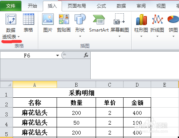Select row 5 header

7,132
